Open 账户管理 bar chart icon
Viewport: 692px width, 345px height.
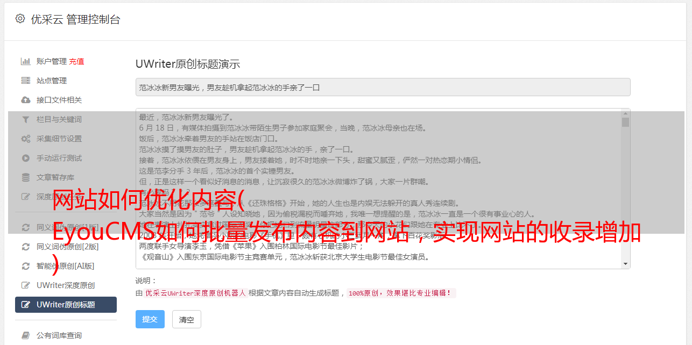pos(25,61)
